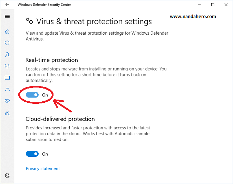Image resolution: width=233 pixels, height=184 pixels.
Task: Click the back arrow in title bar
Action: click(x=7, y=5)
